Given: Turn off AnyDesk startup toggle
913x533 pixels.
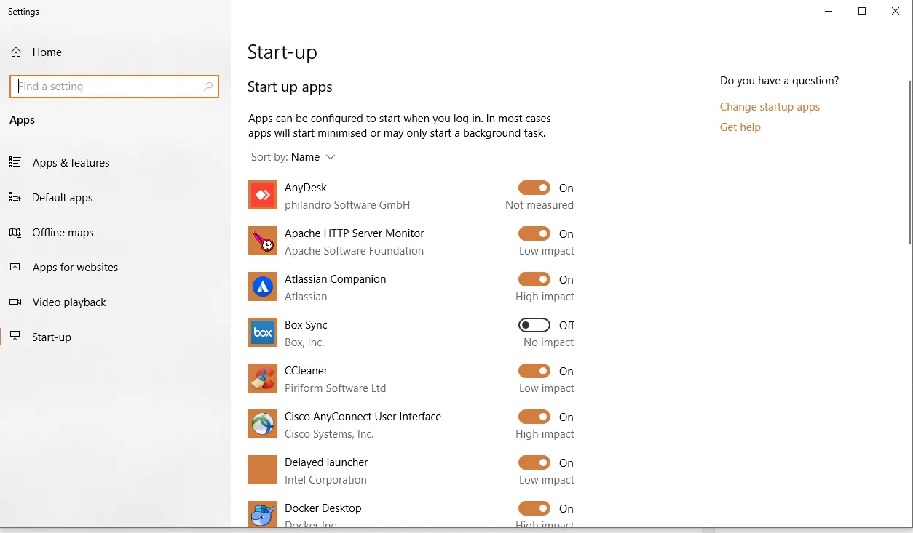Looking at the screenshot, I should 534,188.
